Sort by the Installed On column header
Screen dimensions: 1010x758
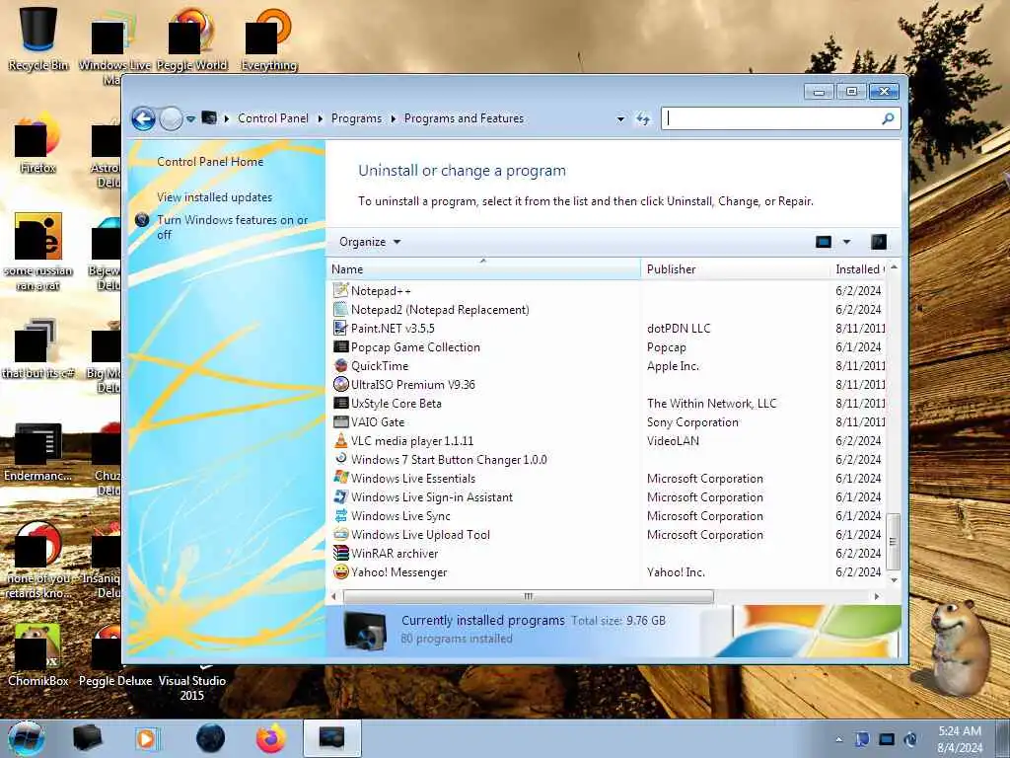click(x=859, y=268)
